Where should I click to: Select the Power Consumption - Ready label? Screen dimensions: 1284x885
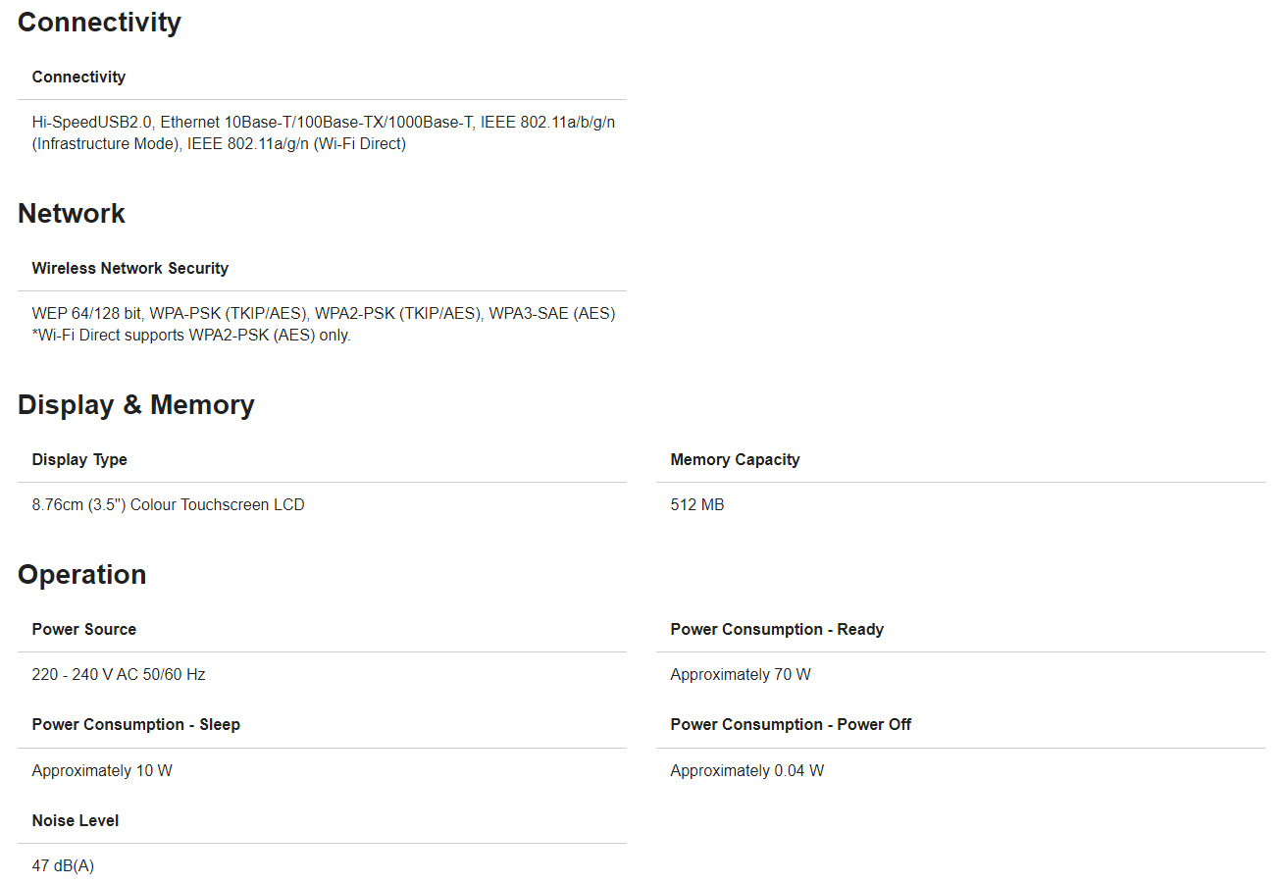click(x=777, y=629)
